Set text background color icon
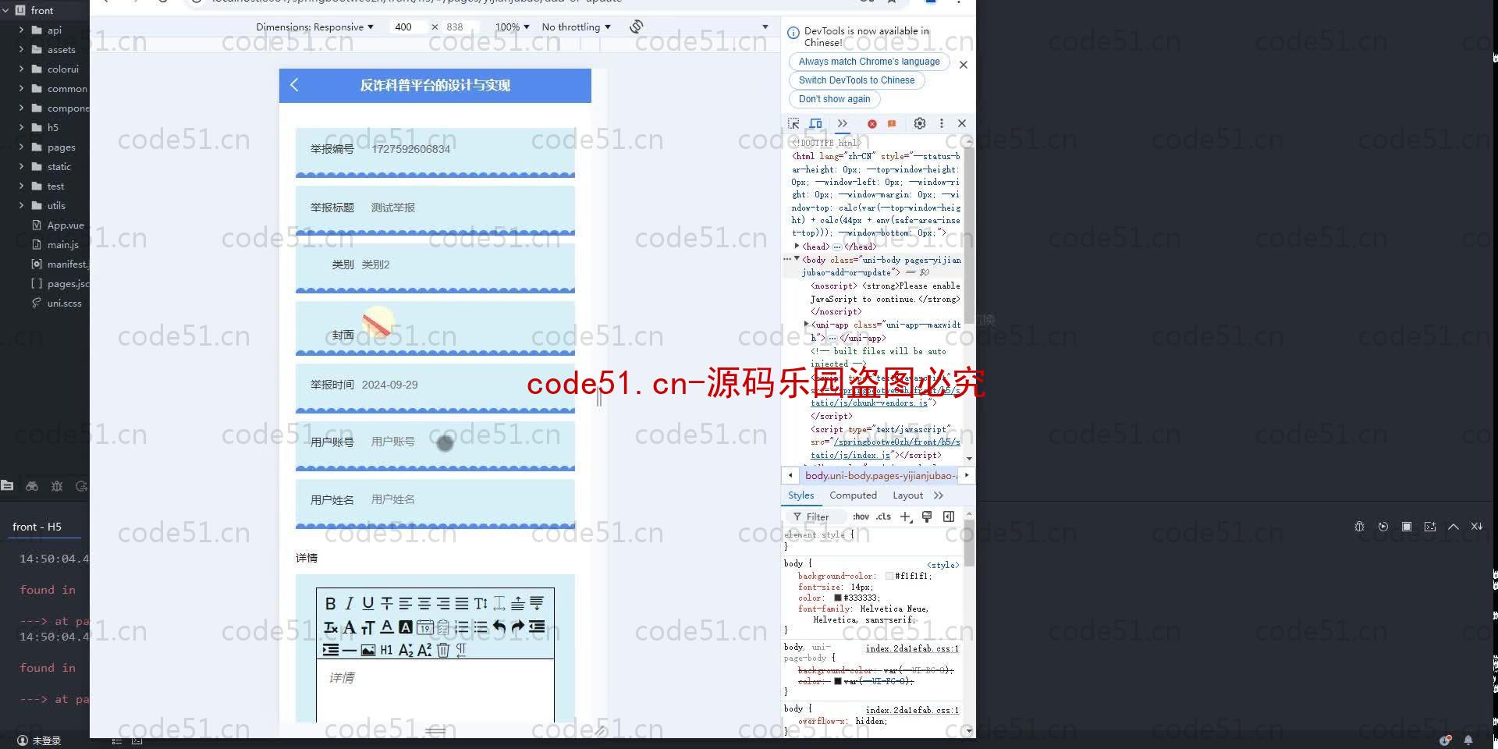The width and height of the screenshot is (1498, 749). (406, 627)
